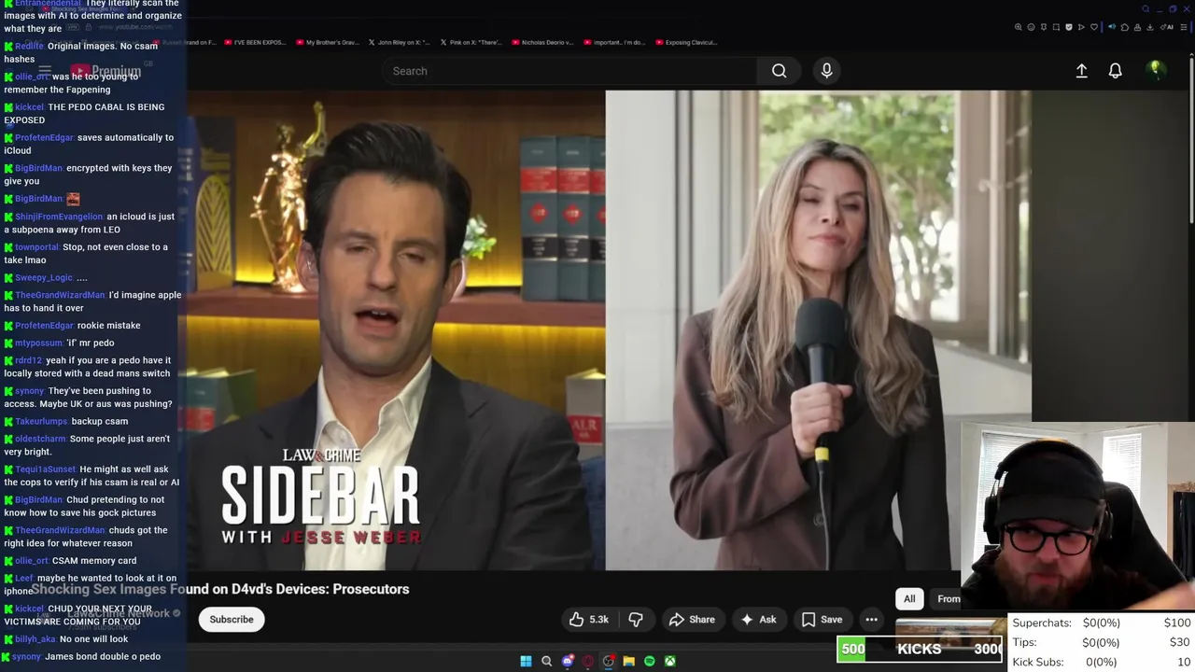Open the Windows Start button
Viewport: 1195px width, 672px height.
click(x=526, y=662)
